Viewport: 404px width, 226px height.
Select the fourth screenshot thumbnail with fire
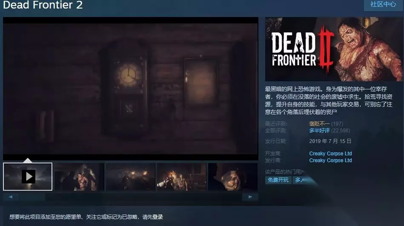tap(182, 177)
